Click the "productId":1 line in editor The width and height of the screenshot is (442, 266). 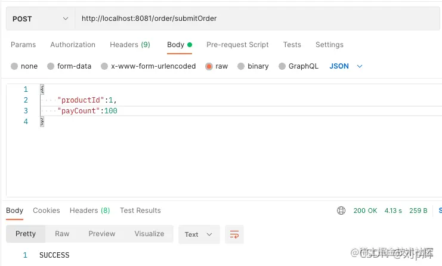pos(87,100)
